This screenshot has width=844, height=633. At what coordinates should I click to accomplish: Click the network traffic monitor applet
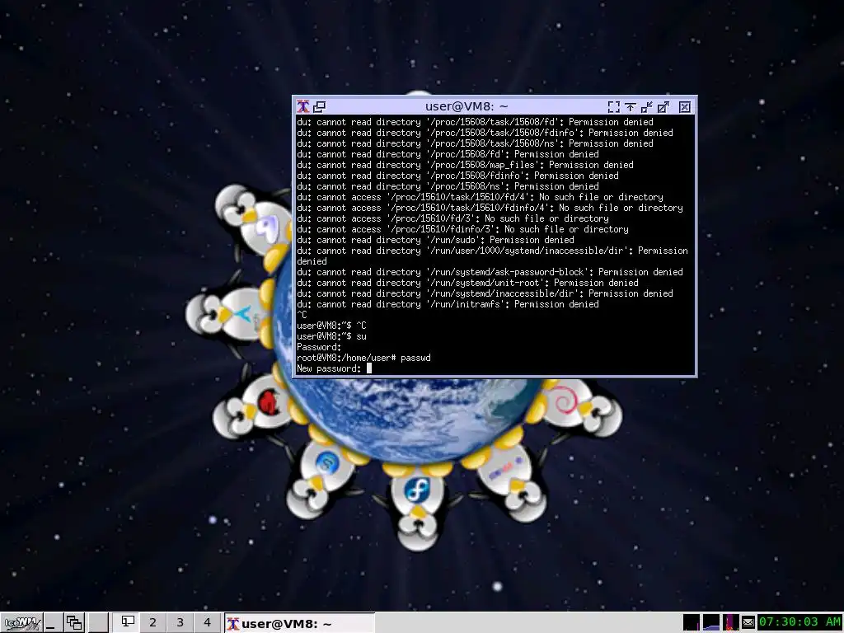(x=692, y=622)
